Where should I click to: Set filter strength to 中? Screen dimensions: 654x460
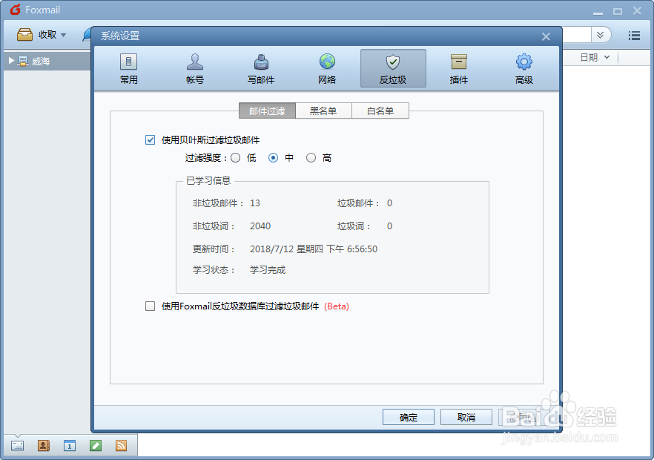coord(273,158)
